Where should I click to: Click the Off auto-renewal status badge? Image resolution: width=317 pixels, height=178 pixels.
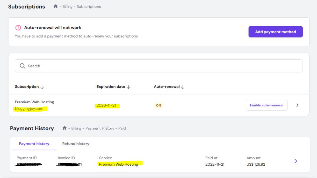coord(158,105)
